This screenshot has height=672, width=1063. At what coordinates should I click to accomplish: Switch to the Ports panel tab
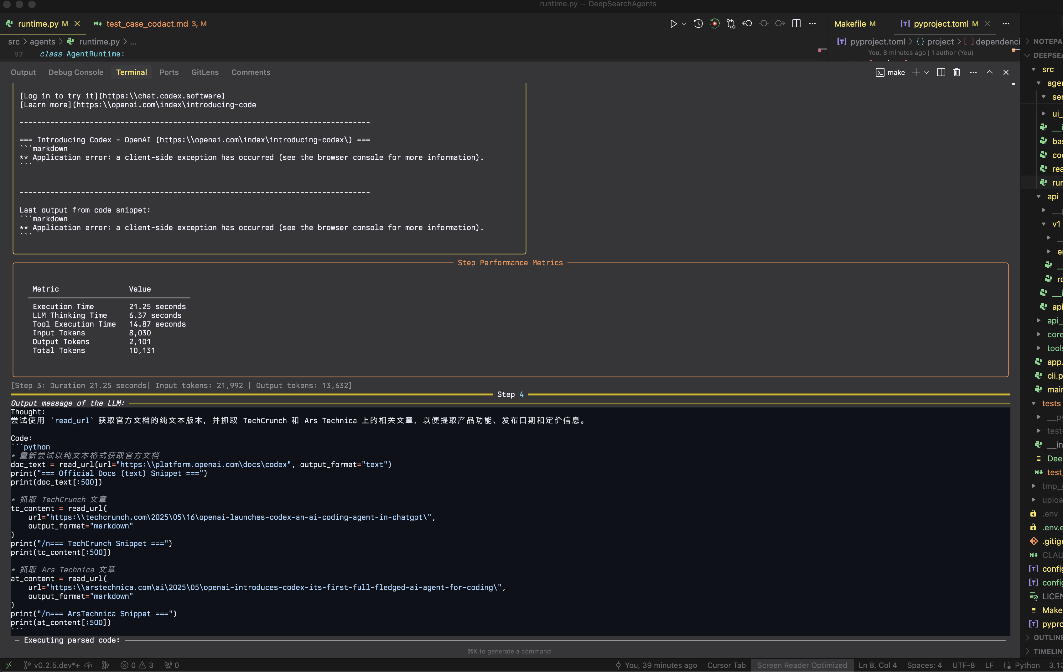coord(169,72)
